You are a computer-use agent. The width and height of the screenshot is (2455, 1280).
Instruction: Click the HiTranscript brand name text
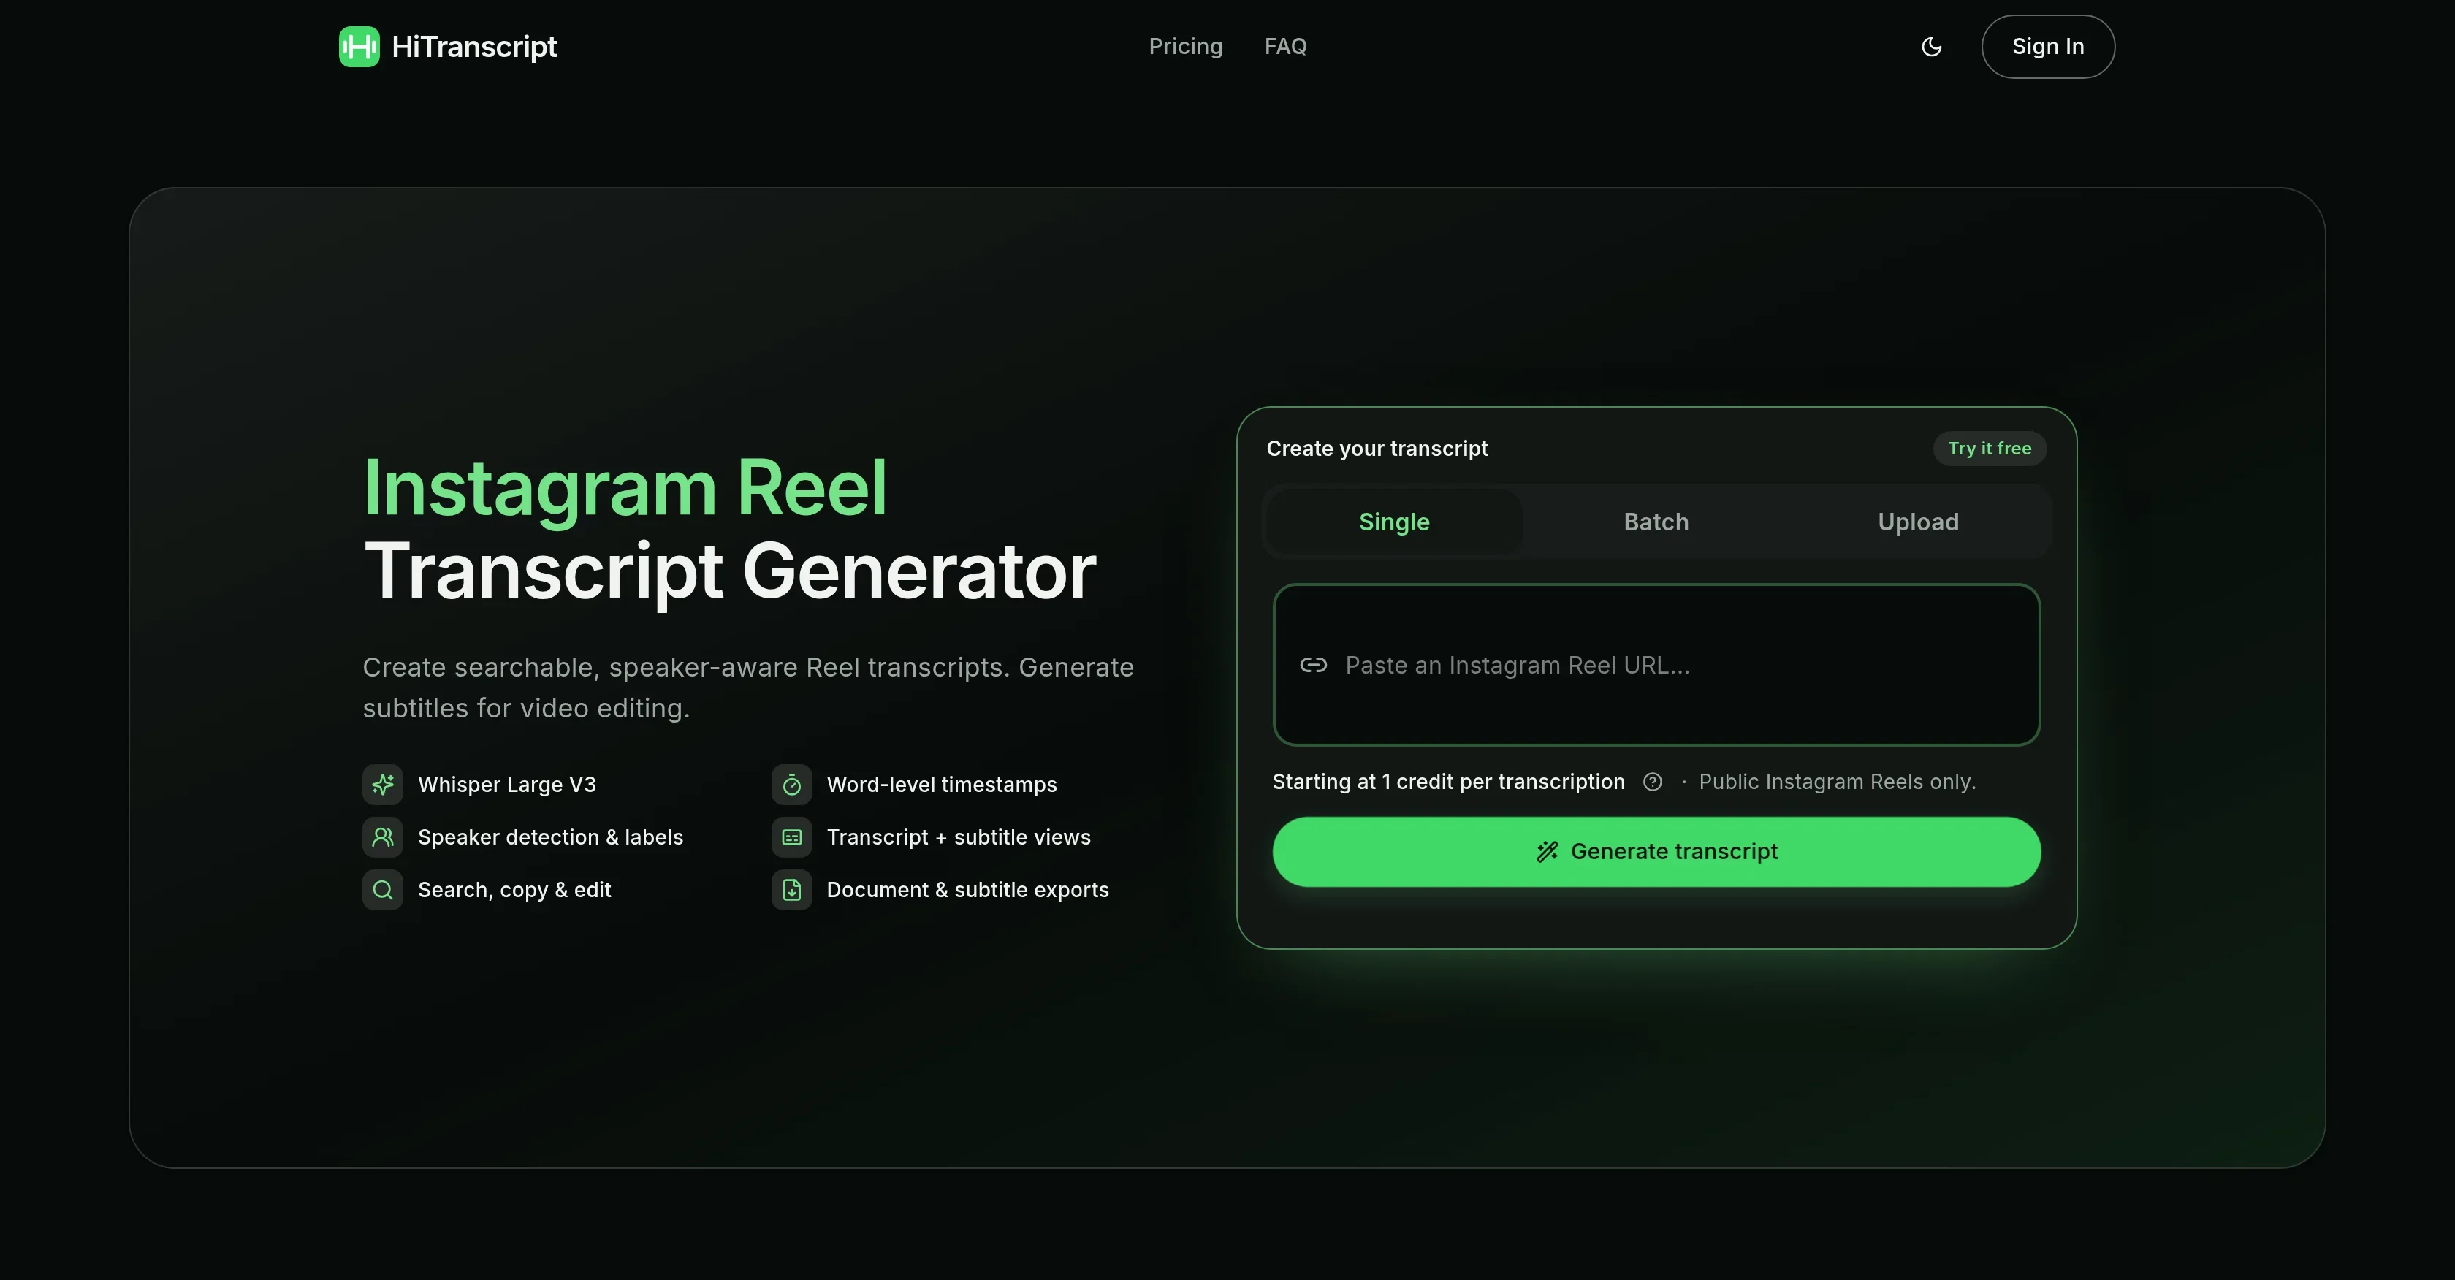473,47
